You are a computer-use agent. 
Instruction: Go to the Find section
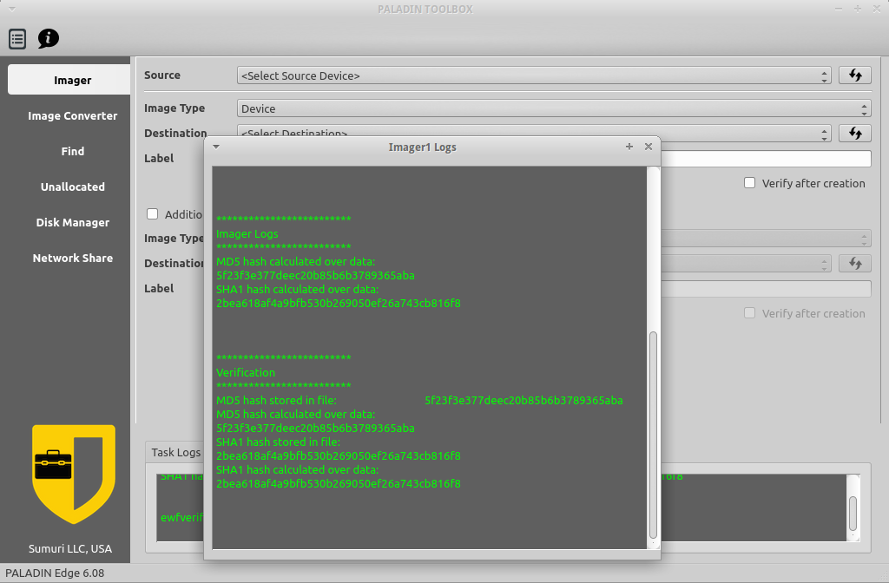[x=73, y=151]
